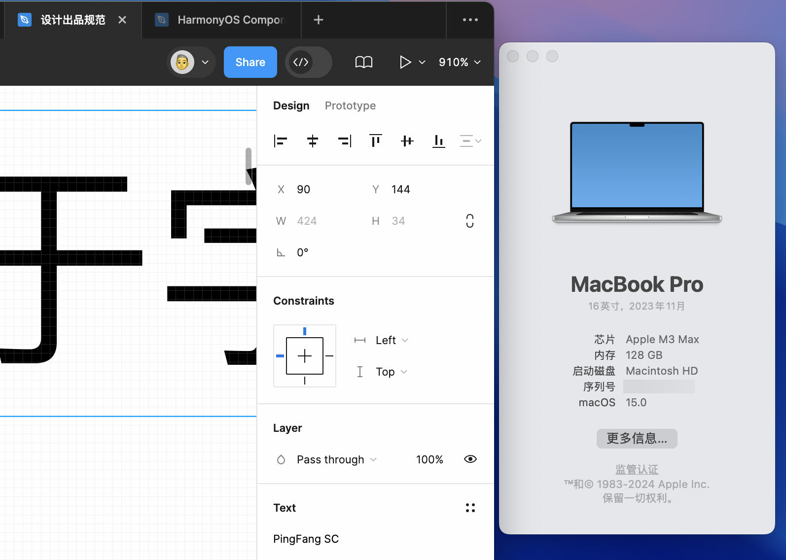
Task: Click the macOS 15.0 version value
Action: click(x=636, y=402)
